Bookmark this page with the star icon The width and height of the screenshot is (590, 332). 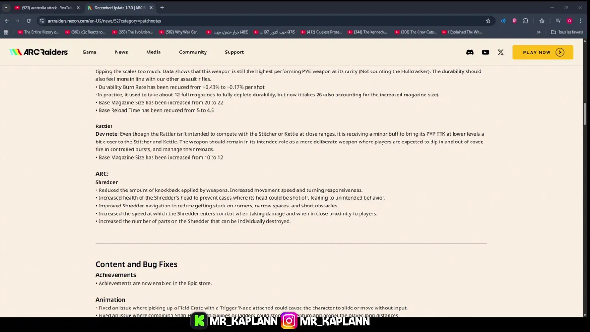pos(488,21)
